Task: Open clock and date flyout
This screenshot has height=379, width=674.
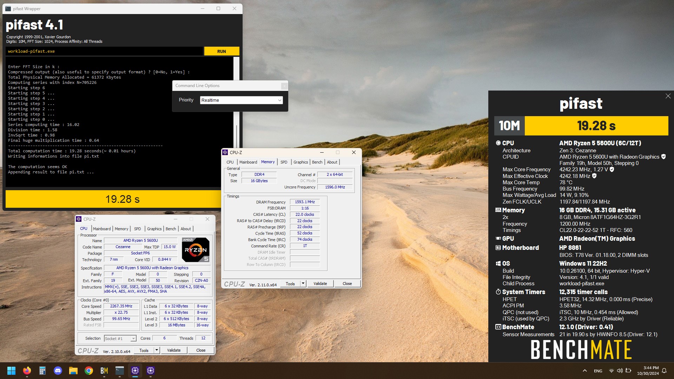Action: tap(648, 371)
